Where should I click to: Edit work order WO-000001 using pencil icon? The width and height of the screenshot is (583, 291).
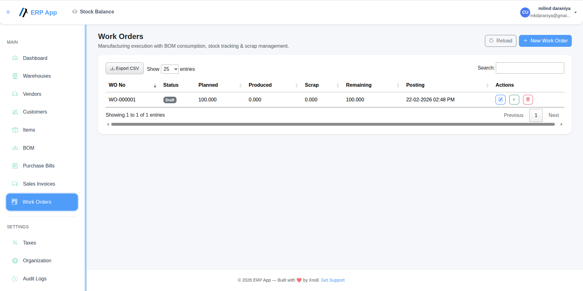click(x=500, y=99)
